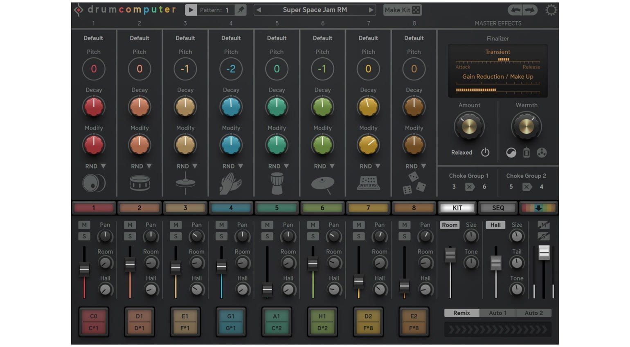Select the dice icon on channel 8
Image resolution: width=630 pixels, height=347 pixels.
pyautogui.click(x=414, y=183)
